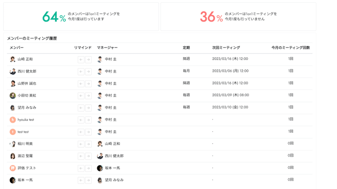337x189 pixels.
Task: Click the 定期 column header
Action: tap(186, 47)
